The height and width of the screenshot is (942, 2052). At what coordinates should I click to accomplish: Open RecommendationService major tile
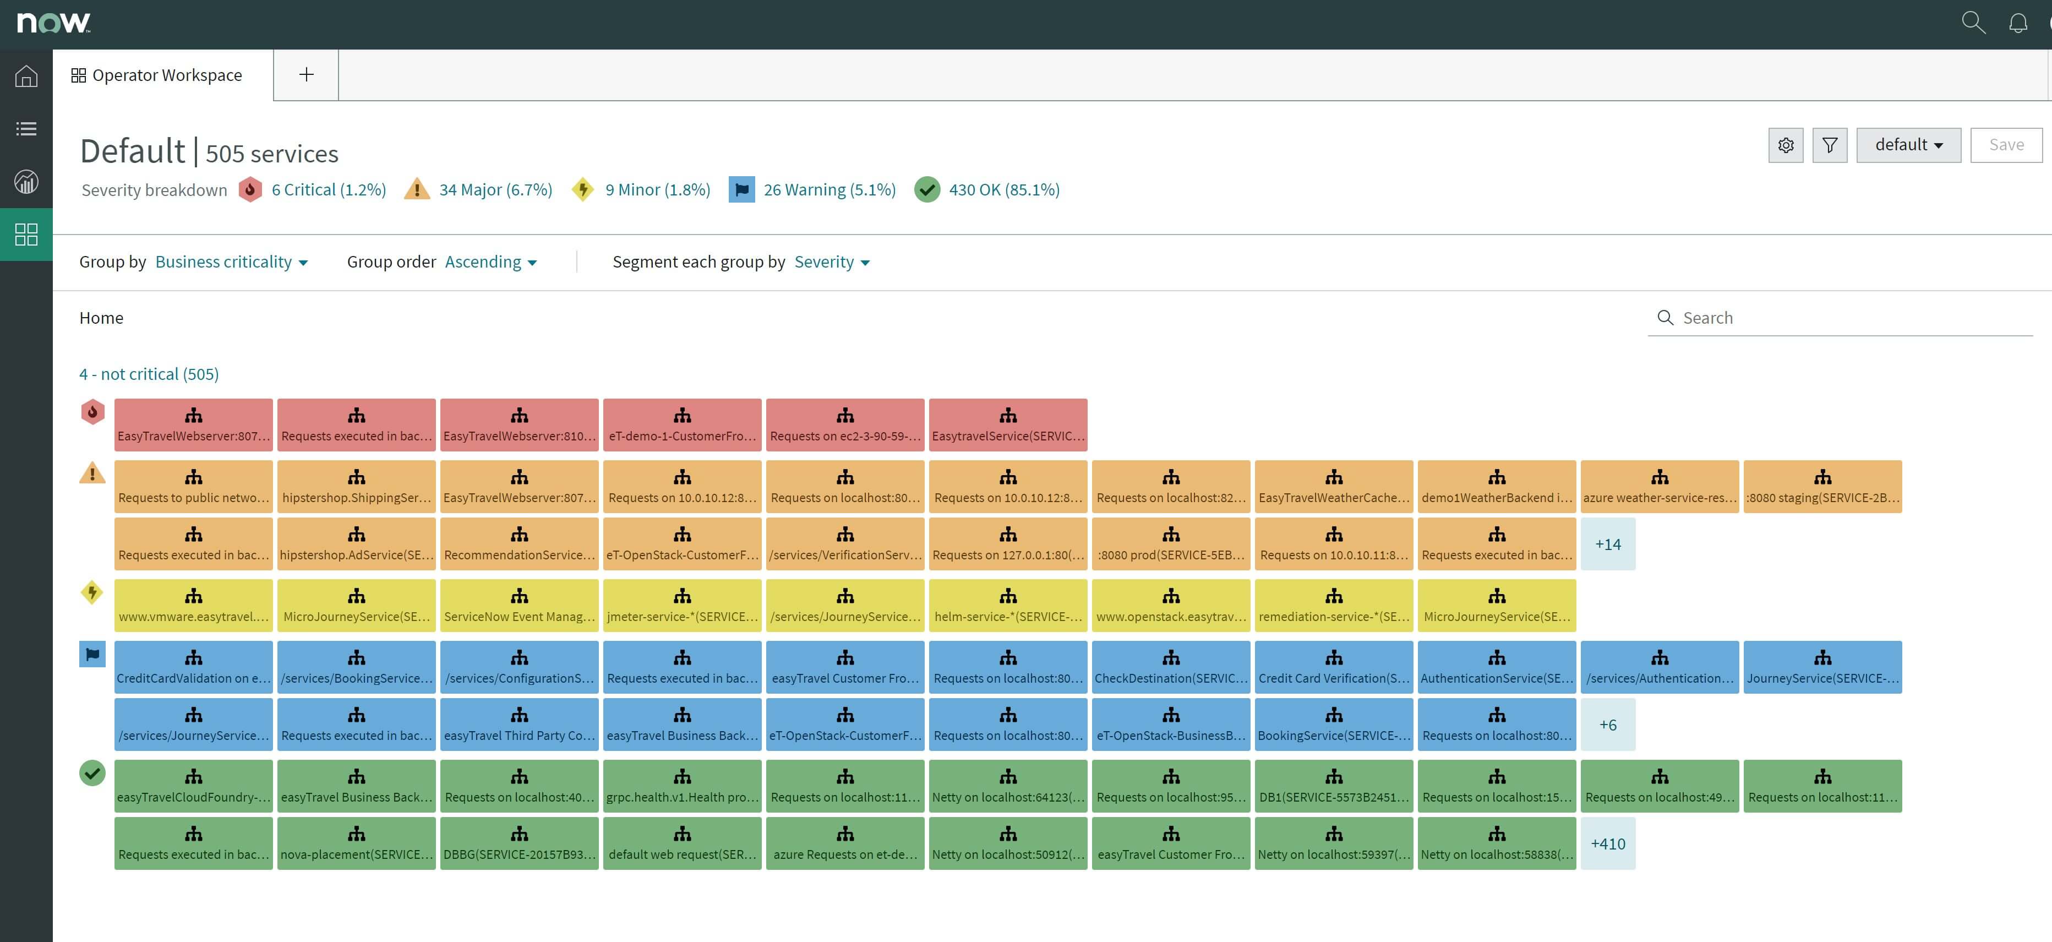click(x=520, y=544)
